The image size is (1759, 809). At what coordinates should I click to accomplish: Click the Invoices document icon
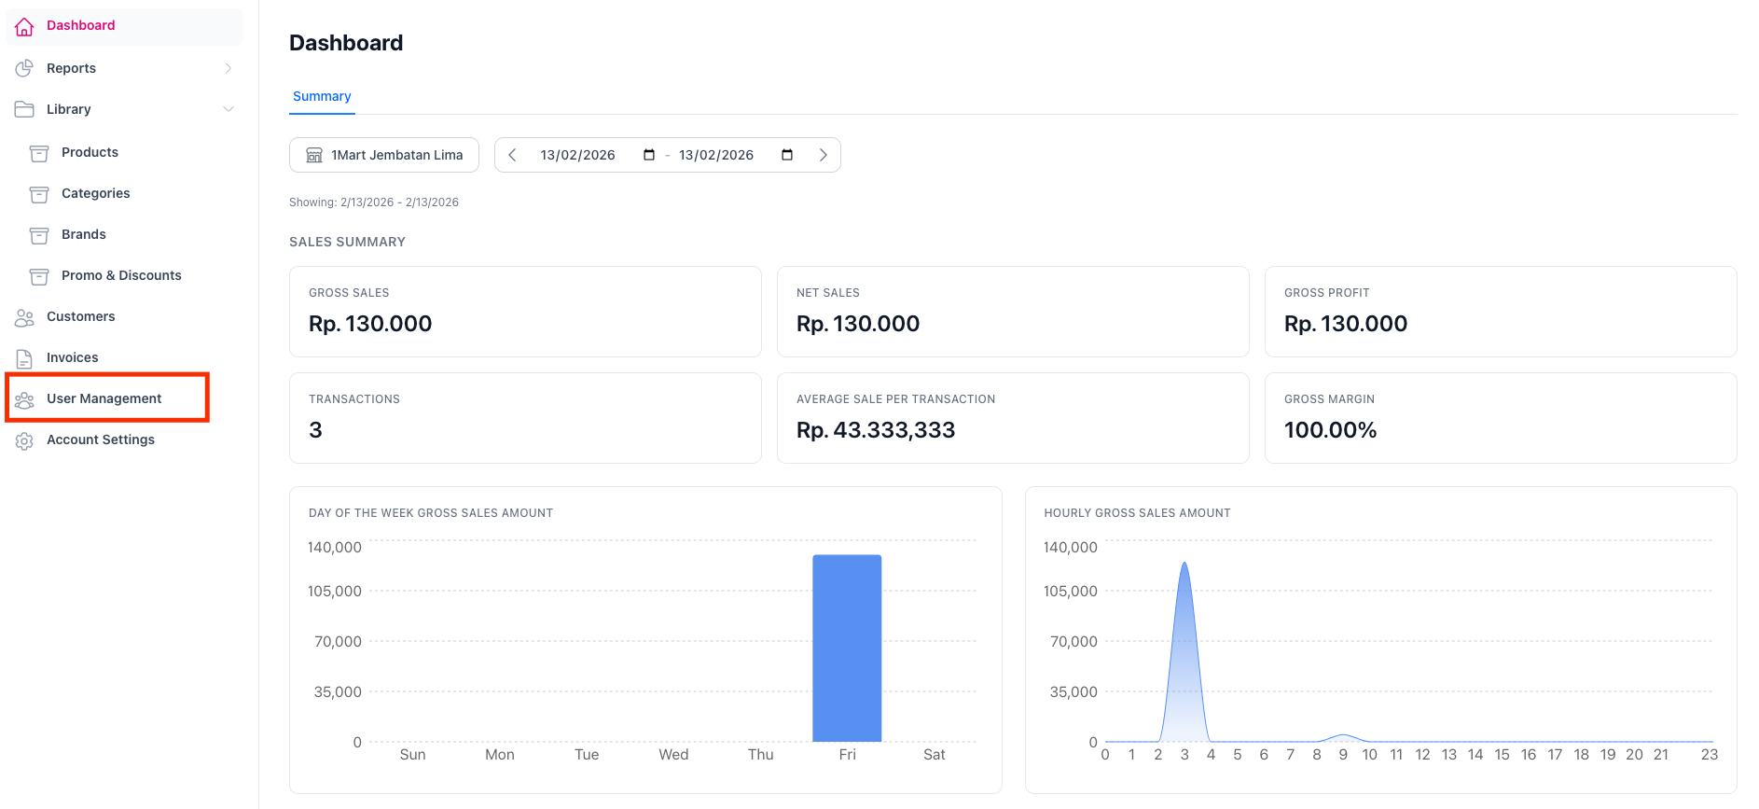24,358
